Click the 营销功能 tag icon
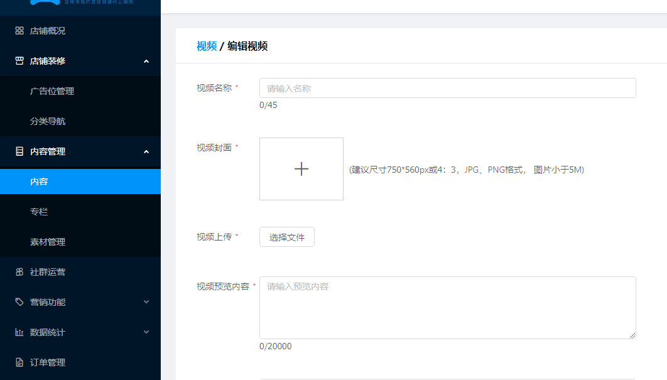 click(x=19, y=302)
